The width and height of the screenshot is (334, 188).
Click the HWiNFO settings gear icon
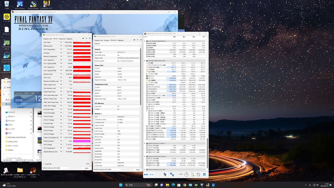pos(198,175)
